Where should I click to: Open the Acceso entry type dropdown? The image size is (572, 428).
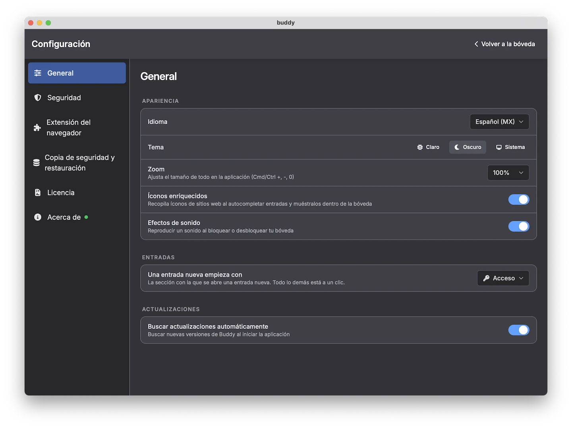[503, 278]
